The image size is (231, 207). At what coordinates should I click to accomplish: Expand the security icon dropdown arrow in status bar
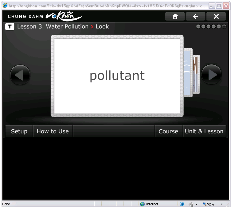(x=196, y=204)
